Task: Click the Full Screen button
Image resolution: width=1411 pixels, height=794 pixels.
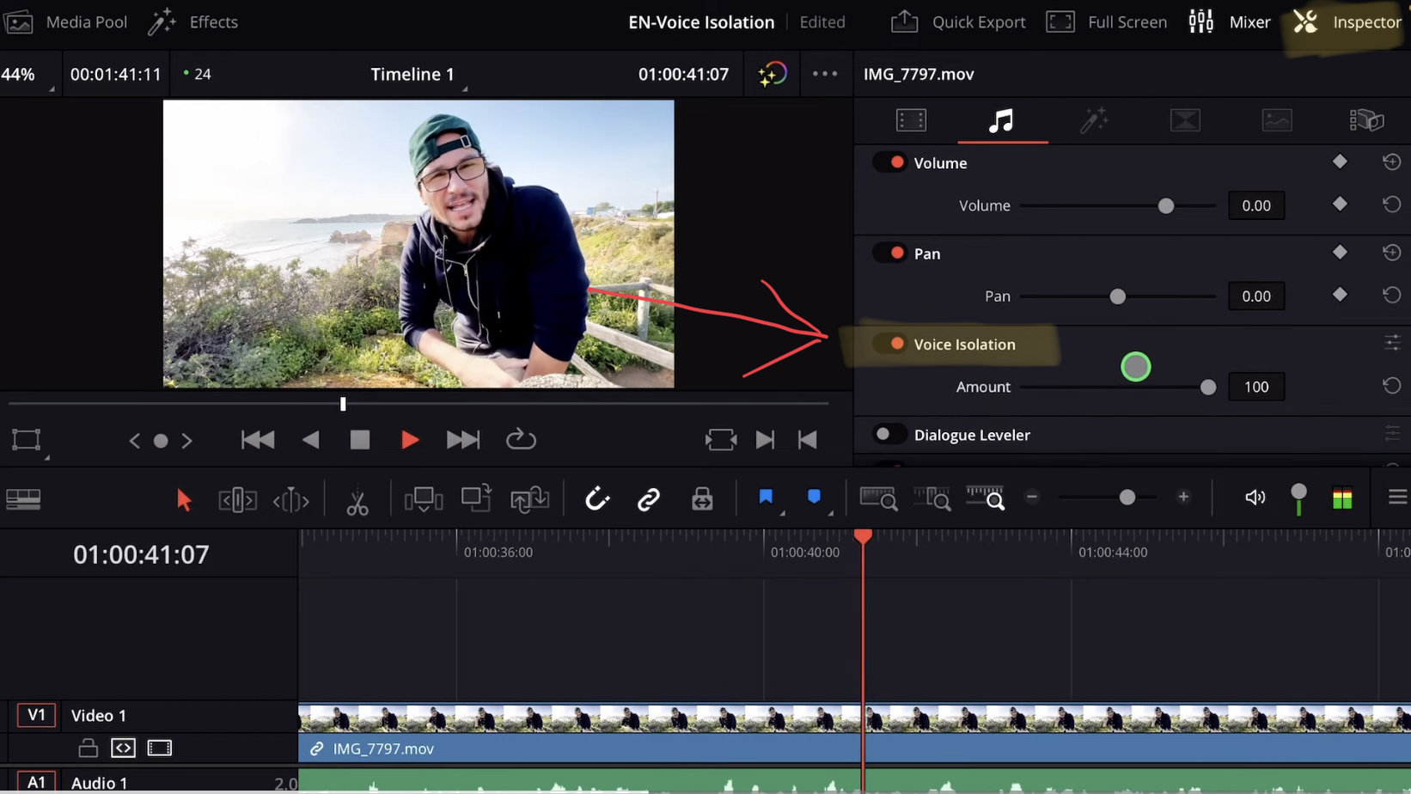Action: tap(1107, 21)
